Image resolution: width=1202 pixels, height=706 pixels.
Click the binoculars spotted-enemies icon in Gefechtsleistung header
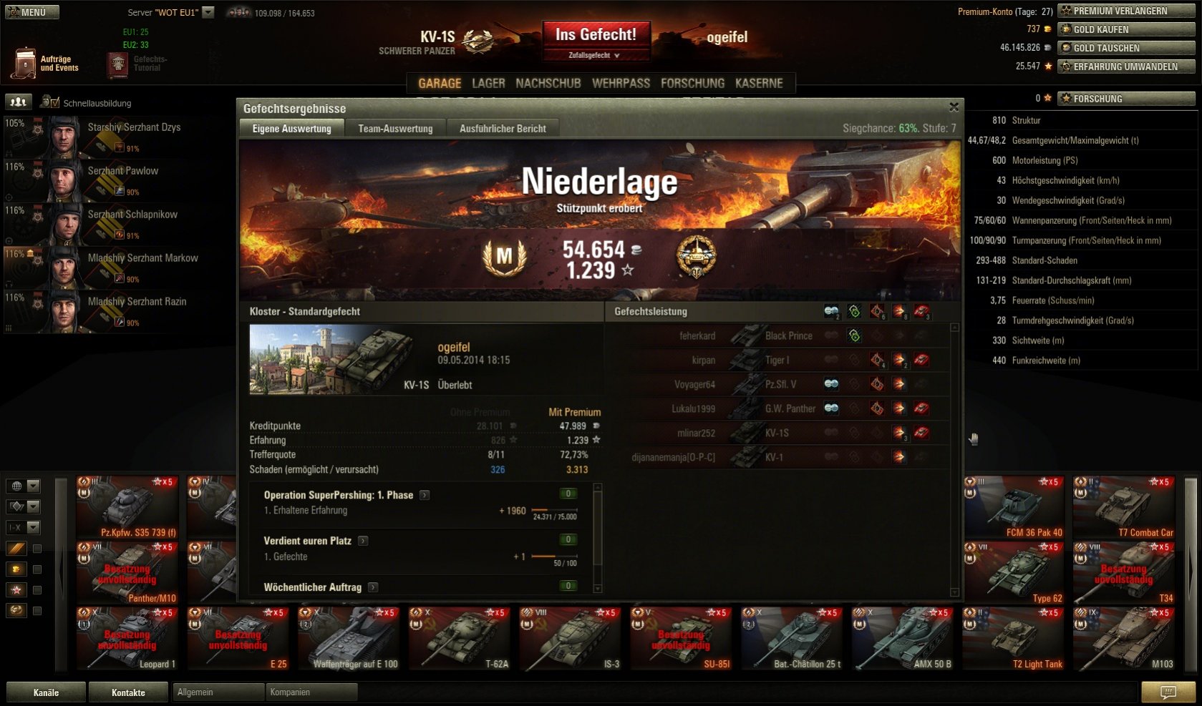click(x=831, y=311)
